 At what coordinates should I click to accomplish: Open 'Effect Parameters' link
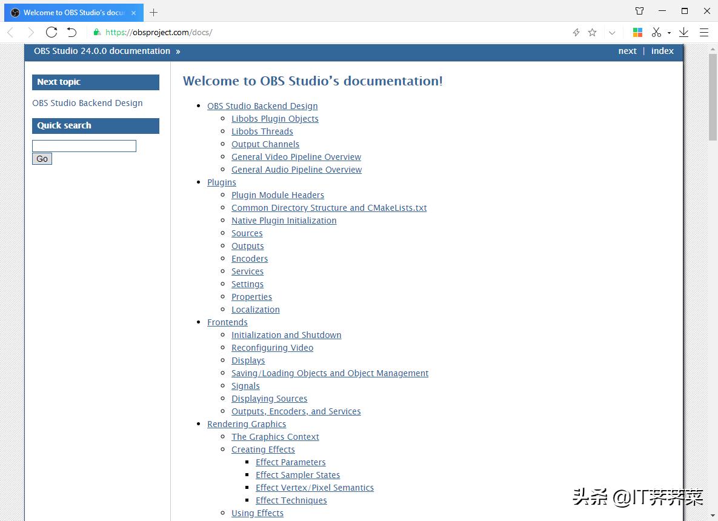(291, 462)
